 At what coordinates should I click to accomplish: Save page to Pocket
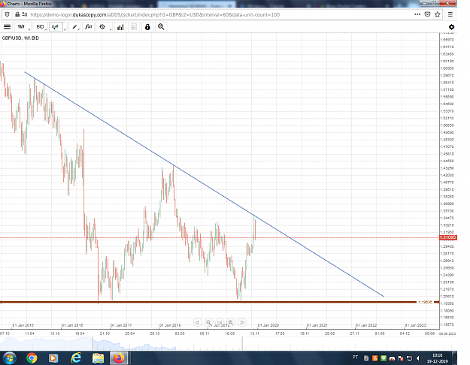[x=427, y=14]
